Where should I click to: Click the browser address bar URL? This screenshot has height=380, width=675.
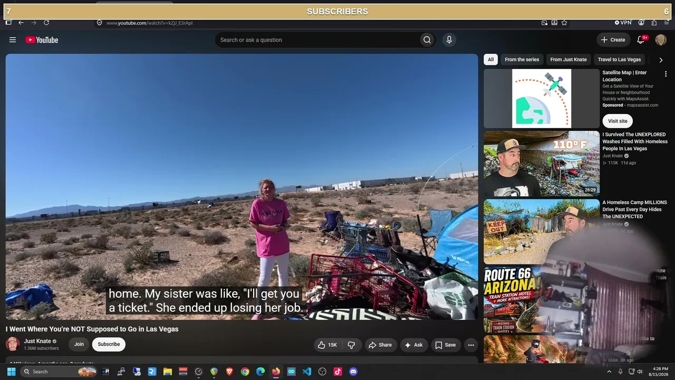coord(149,23)
